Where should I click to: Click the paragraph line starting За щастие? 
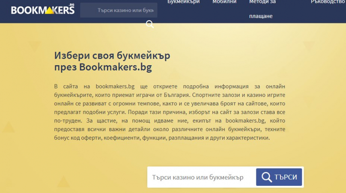pos(170,121)
